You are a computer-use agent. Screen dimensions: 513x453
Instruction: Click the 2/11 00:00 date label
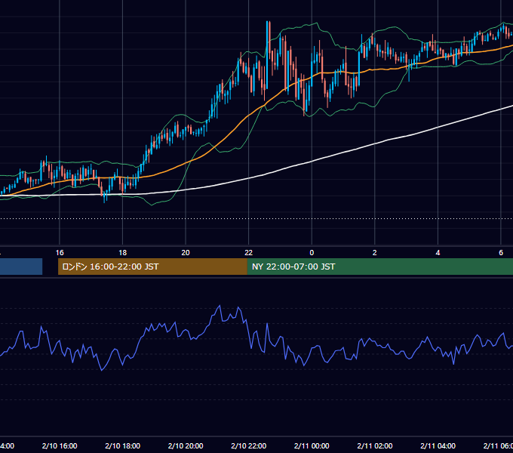312,445
